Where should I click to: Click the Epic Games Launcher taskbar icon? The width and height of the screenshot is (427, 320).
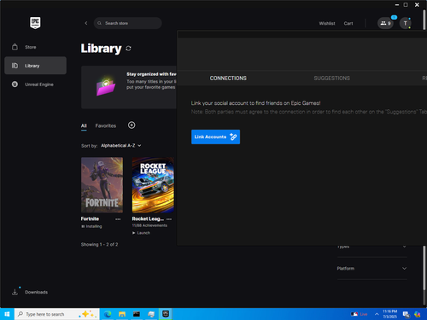pos(166,314)
